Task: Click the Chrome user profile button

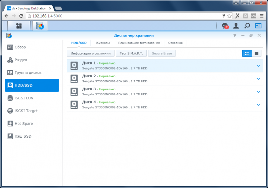Action: pyautogui.click(x=236, y=3)
